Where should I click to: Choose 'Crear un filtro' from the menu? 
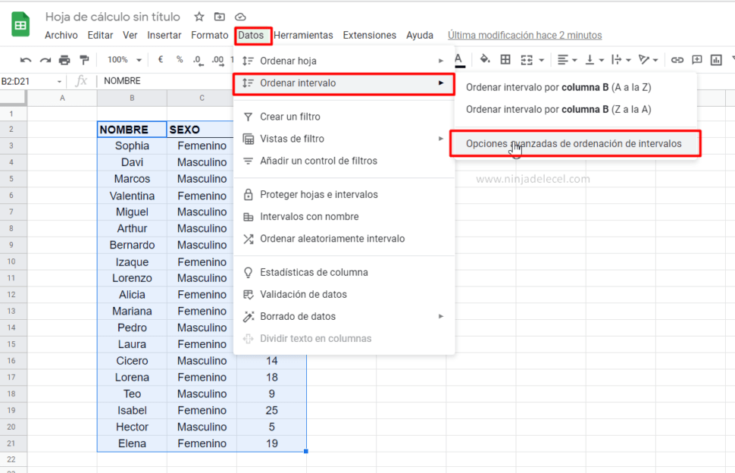[289, 117]
